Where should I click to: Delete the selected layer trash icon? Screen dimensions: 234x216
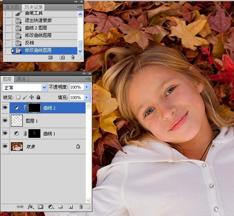[x=81, y=206]
